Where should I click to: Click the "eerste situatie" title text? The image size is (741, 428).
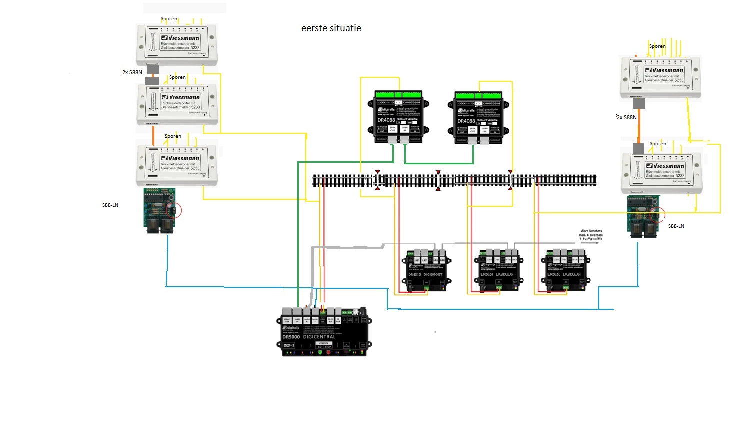(x=331, y=28)
